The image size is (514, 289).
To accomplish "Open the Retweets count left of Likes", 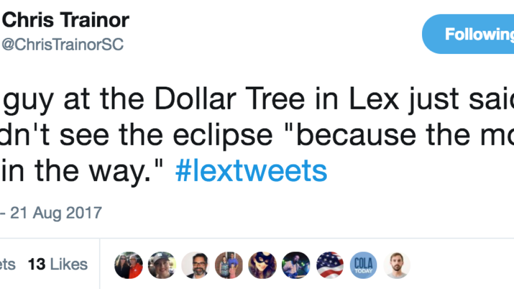I will pyautogui.click(x=8, y=265).
